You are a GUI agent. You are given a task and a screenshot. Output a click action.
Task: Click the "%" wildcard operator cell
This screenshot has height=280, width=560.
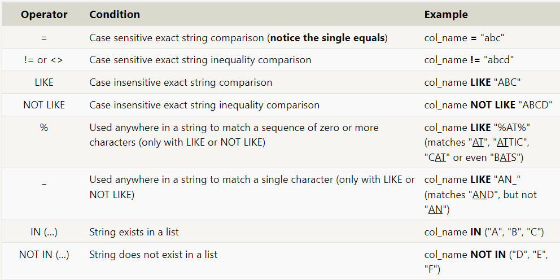(44, 128)
